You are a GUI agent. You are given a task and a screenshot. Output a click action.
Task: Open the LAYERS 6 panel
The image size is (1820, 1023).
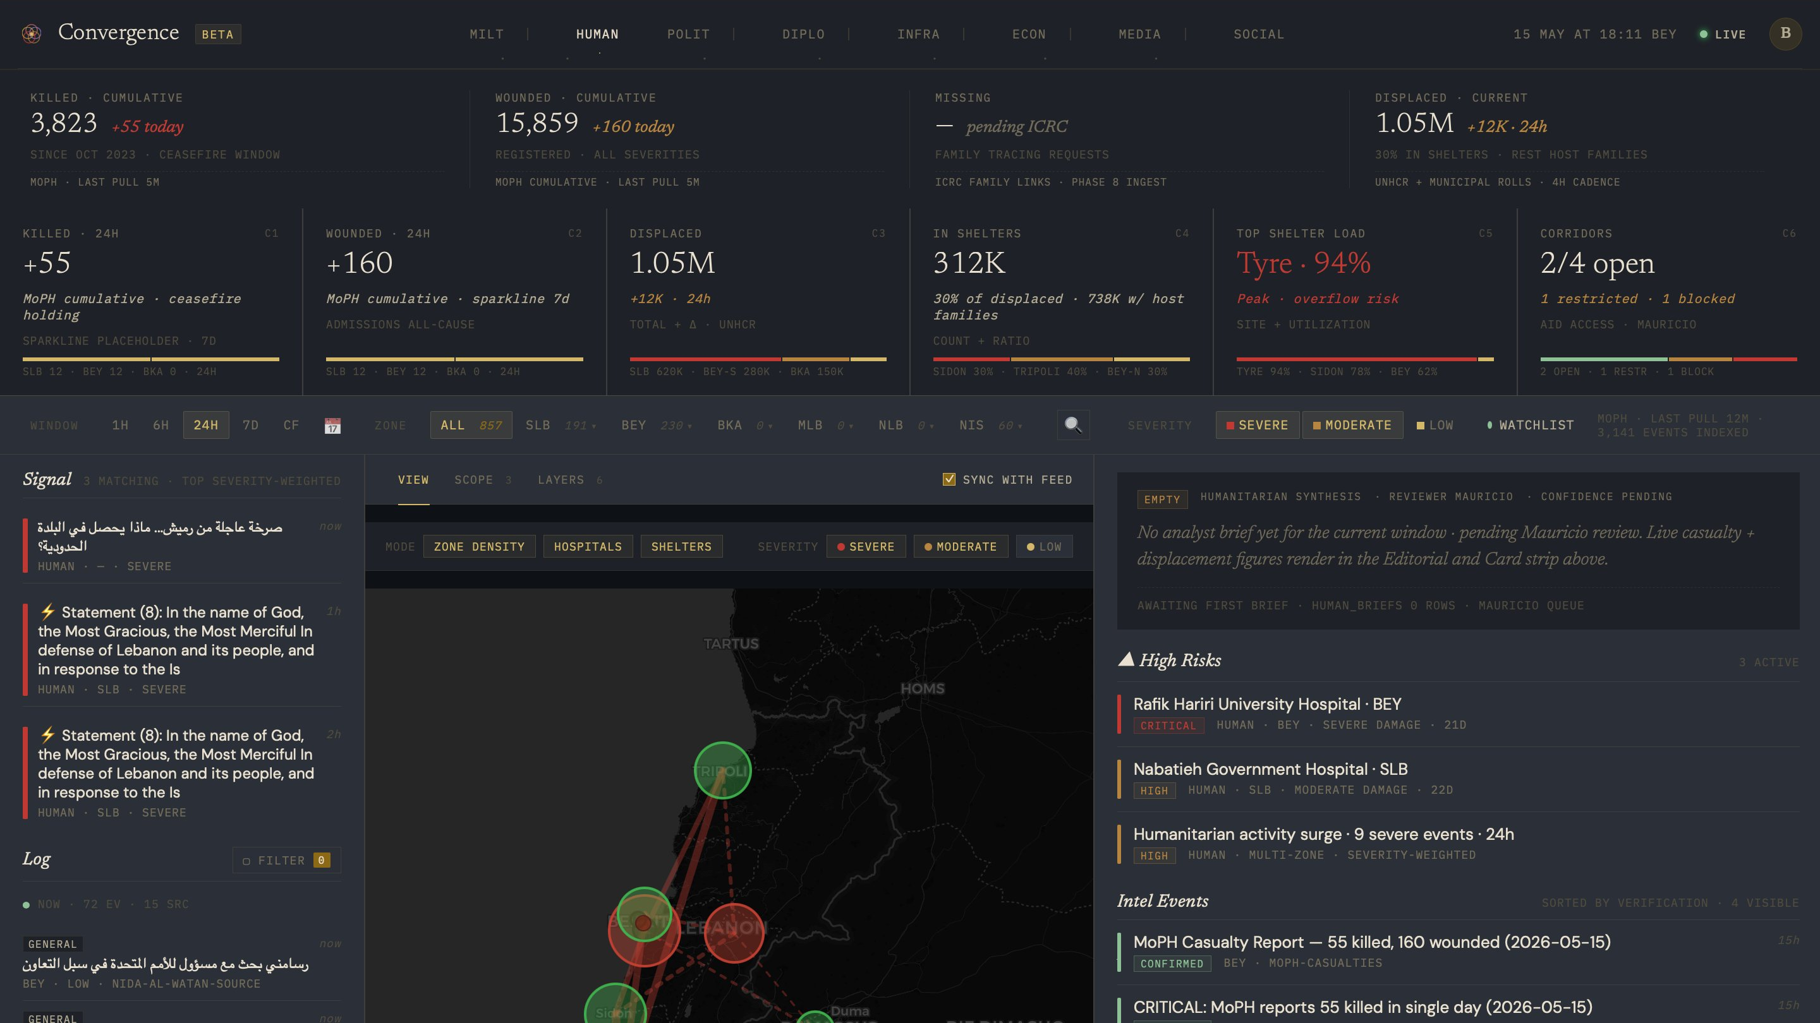click(569, 479)
